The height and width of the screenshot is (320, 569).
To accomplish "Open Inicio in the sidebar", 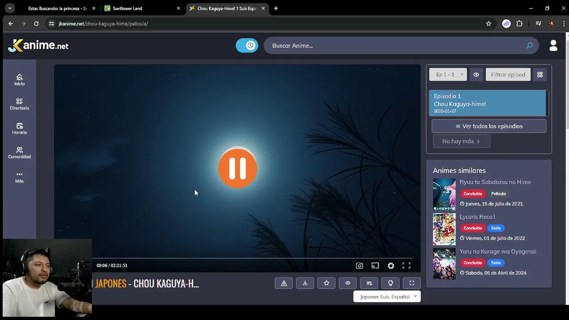I will (20, 80).
